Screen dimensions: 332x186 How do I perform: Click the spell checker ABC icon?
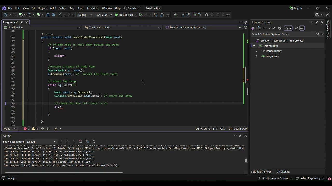(x=176, y=15)
